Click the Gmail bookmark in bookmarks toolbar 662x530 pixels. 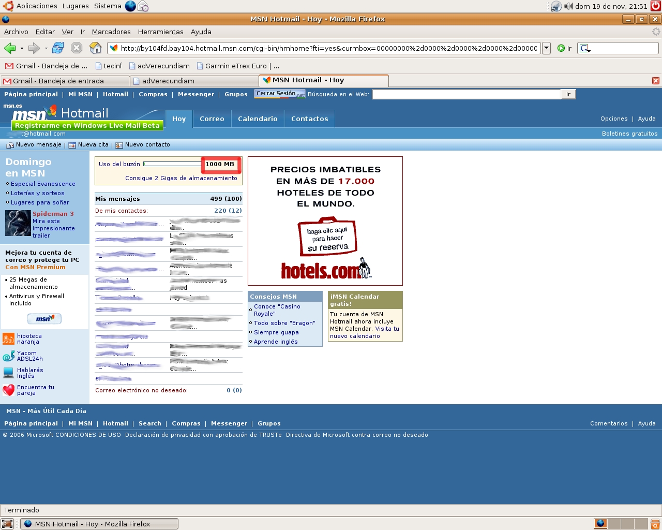[46, 66]
